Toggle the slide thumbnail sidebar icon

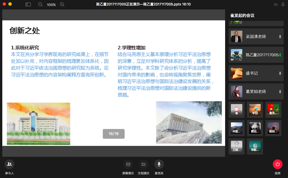[28, 4]
